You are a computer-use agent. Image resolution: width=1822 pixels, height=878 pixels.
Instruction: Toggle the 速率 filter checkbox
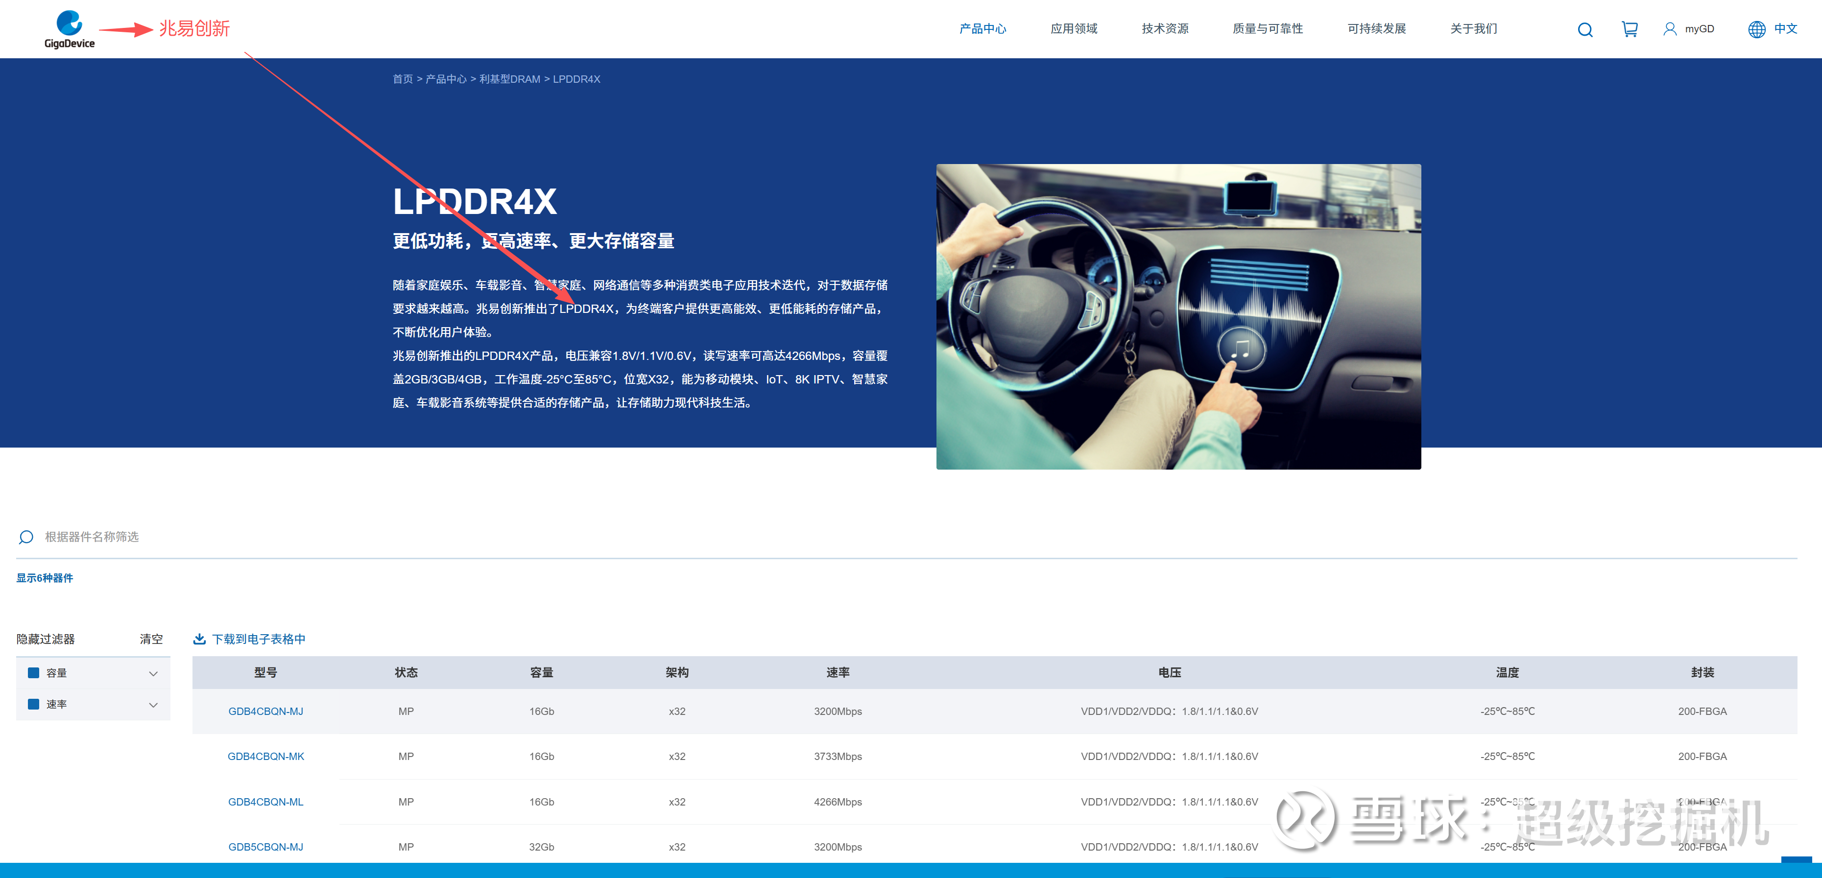click(33, 704)
